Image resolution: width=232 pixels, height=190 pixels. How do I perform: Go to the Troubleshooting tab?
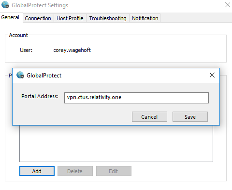(x=108, y=18)
